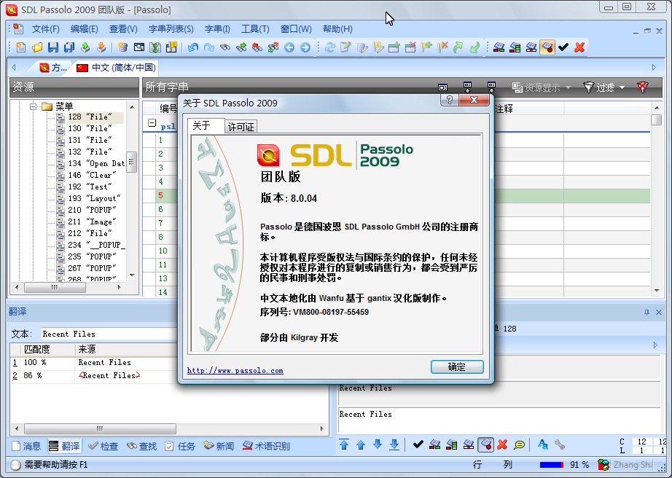Open the http://www.passolo.com link
Screen dimensions: 672x478
tap(235, 370)
